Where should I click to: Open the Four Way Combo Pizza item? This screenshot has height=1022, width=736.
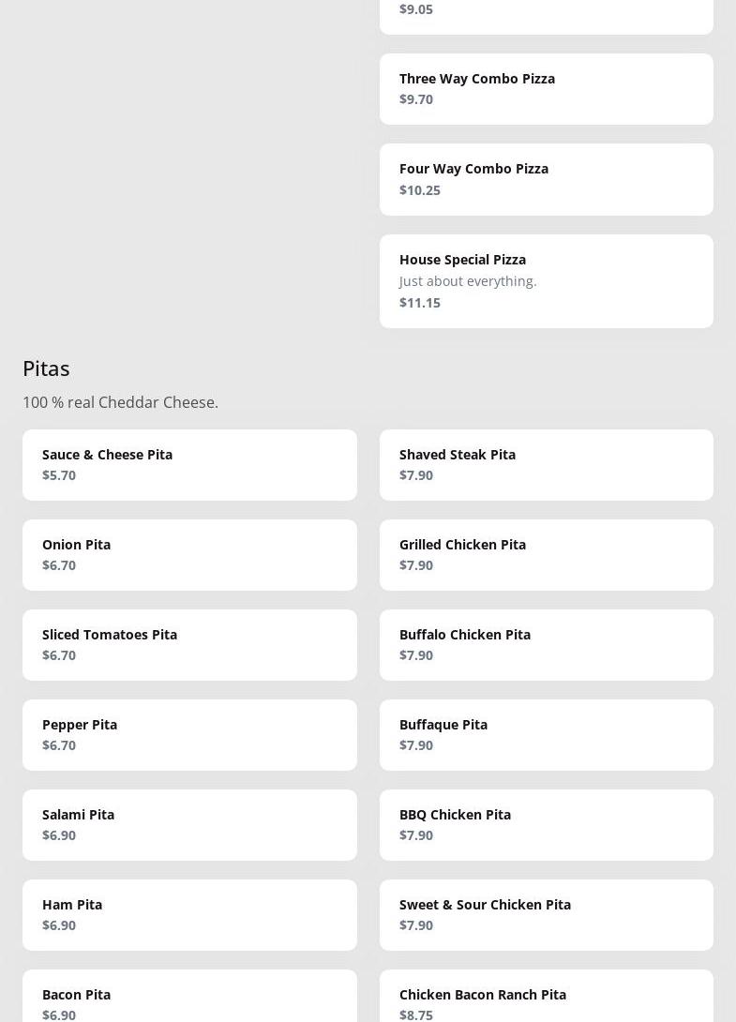tap(546, 179)
